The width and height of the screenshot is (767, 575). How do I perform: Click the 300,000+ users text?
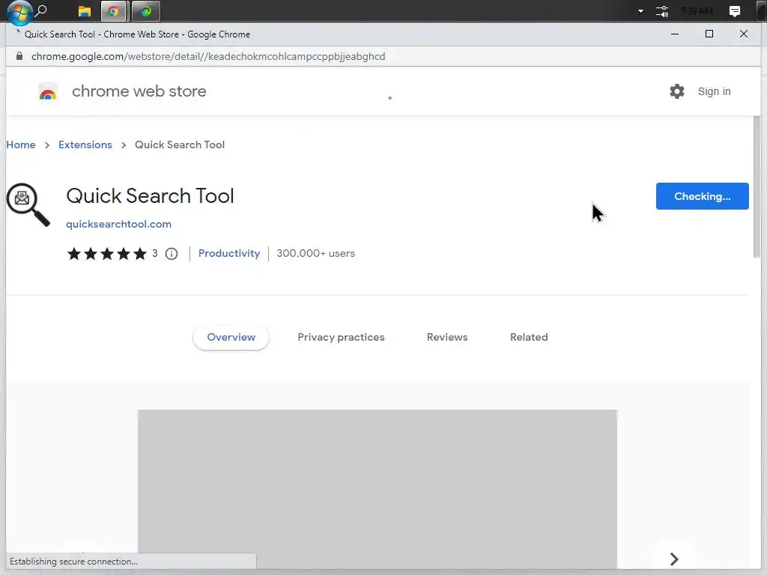click(315, 253)
